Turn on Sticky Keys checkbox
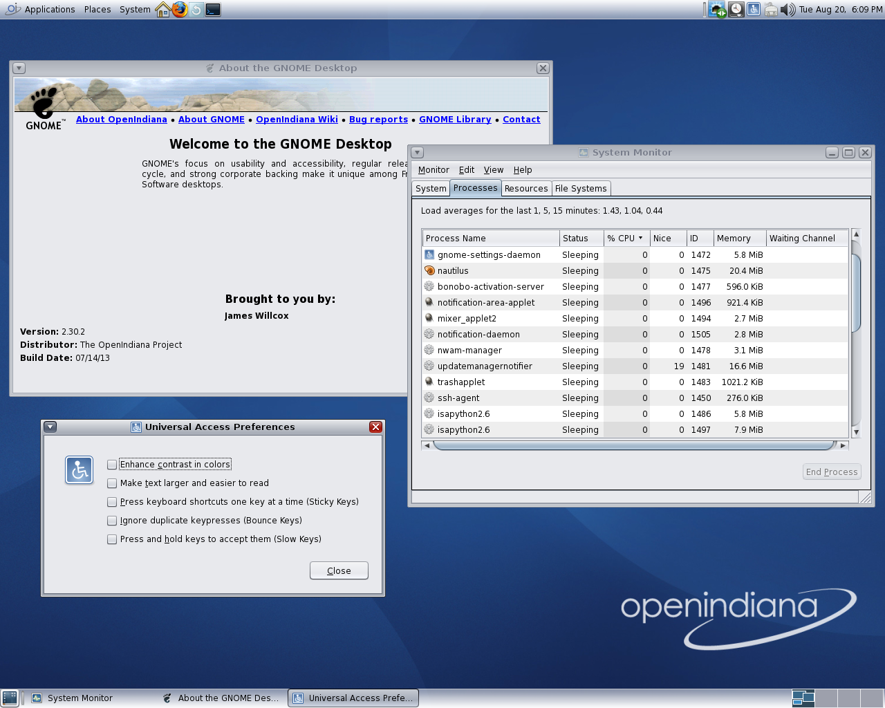Viewport: 885px width, 708px height. pyautogui.click(x=112, y=502)
